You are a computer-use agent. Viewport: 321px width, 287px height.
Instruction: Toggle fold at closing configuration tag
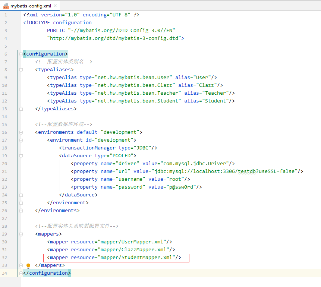pyautogui.click(x=21, y=273)
